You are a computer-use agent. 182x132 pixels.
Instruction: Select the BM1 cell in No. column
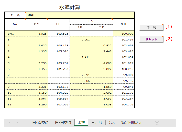click(x=15, y=34)
